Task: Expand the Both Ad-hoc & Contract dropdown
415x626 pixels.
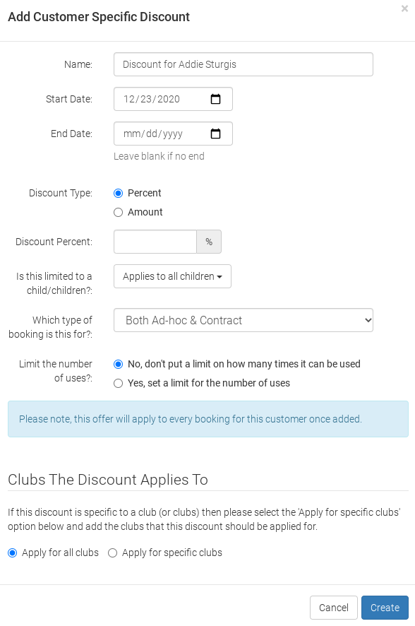Action: pyautogui.click(x=243, y=320)
